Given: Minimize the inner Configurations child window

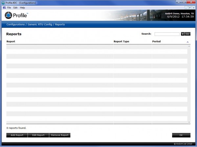Looking at the screenshot, I should (x=186, y=8).
